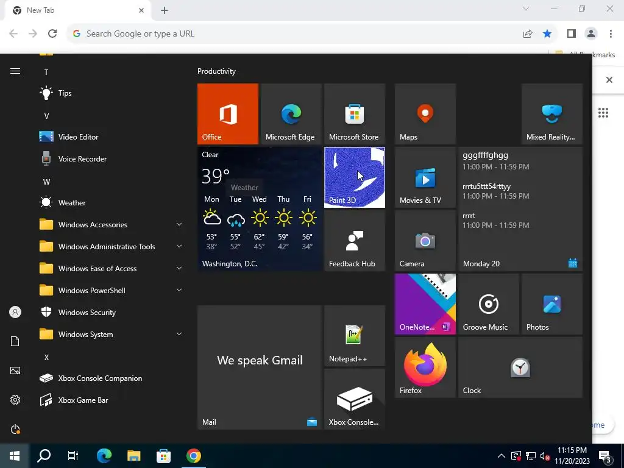Open Movies & TV tile

(x=425, y=177)
